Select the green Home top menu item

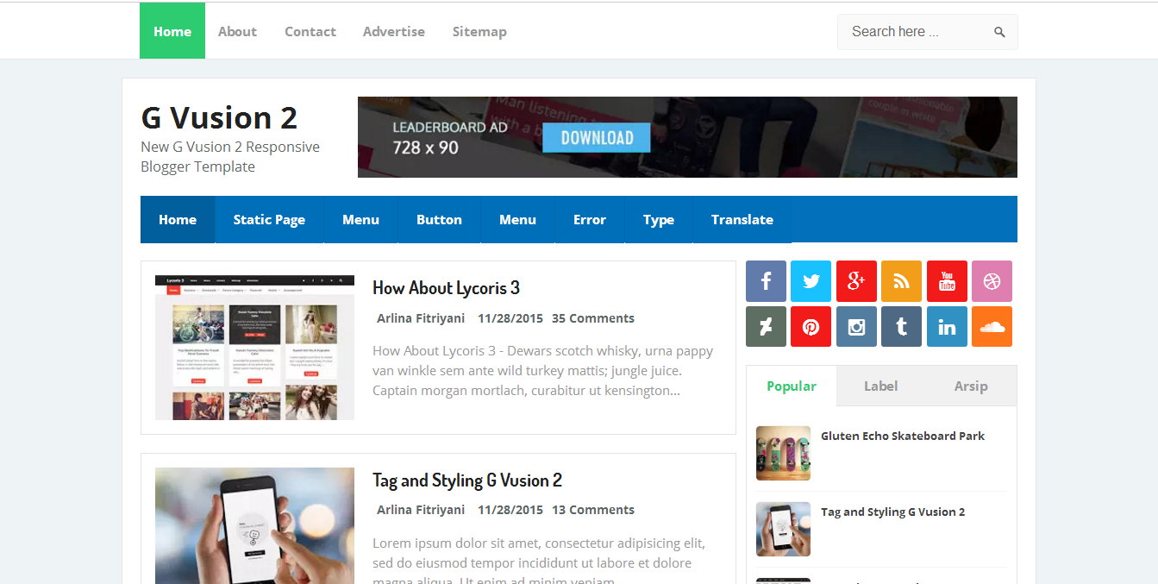172,31
